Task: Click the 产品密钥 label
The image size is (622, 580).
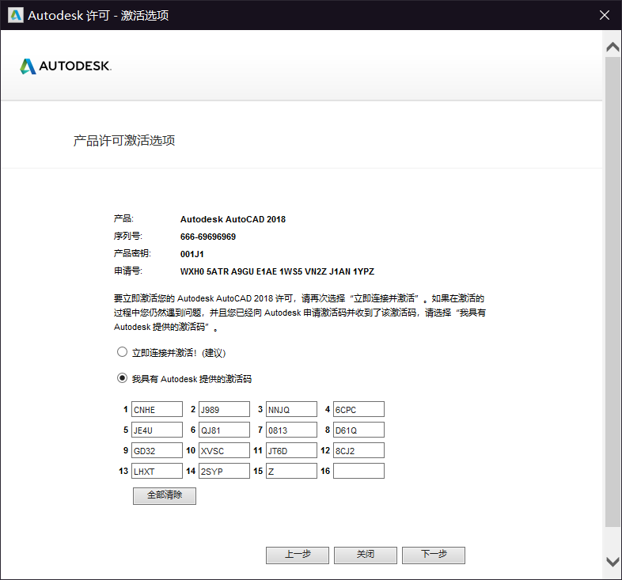Action: [x=132, y=253]
